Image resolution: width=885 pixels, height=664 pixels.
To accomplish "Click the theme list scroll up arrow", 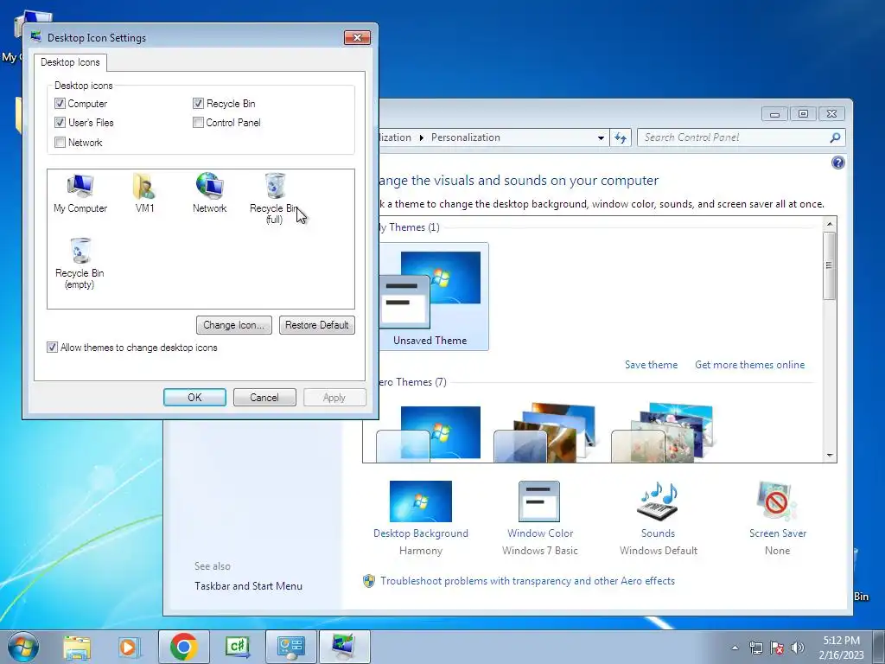I will tap(829, 224).
